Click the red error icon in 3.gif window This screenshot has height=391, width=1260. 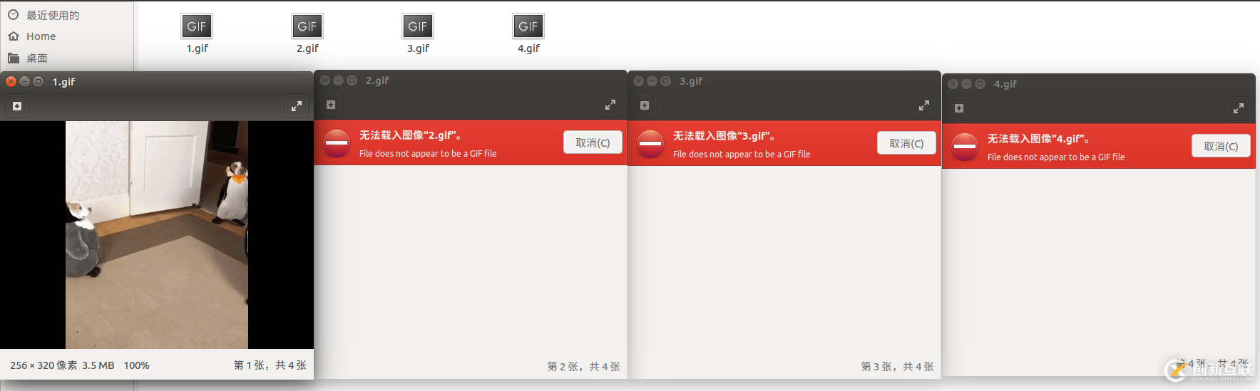650,144
